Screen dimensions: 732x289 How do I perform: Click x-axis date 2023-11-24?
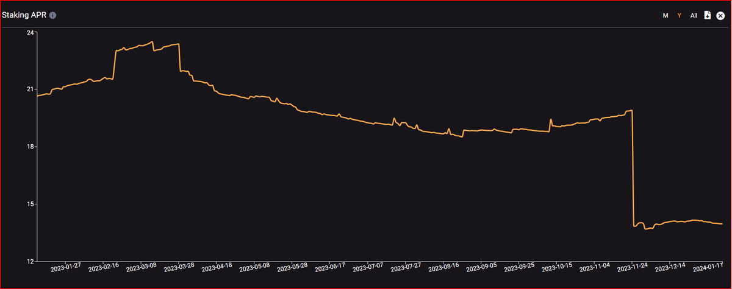click(x=633, y=266)
